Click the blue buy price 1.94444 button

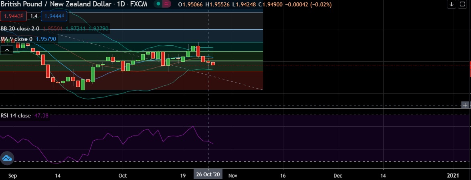click(55, 16)
